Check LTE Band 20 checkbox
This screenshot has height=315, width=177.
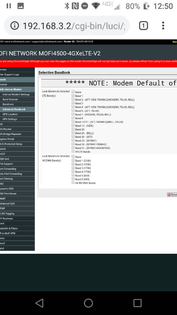(x=73, y=129)
